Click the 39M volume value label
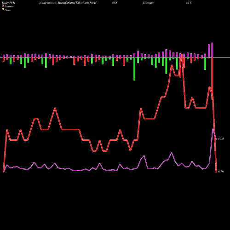This screenshot has width=230, height=230. [x=221, y=139]
